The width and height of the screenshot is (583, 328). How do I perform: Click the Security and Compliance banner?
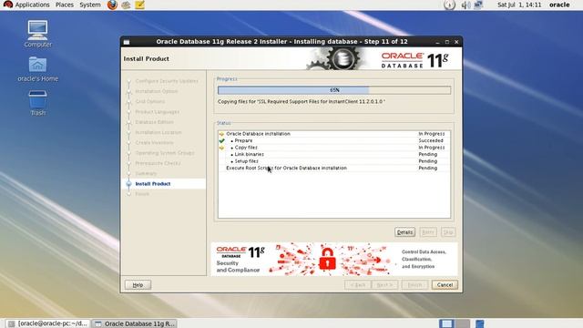coord(334,259)
